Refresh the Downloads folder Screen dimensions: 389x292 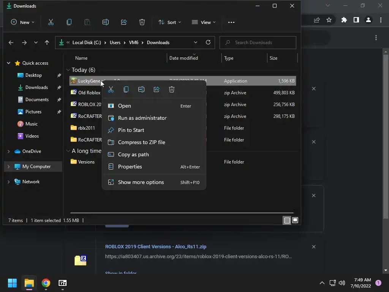(x=208, y=42)
